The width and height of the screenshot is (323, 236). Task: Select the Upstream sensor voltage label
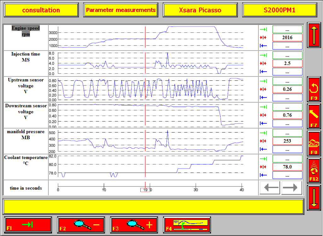[x=26, y=86]
